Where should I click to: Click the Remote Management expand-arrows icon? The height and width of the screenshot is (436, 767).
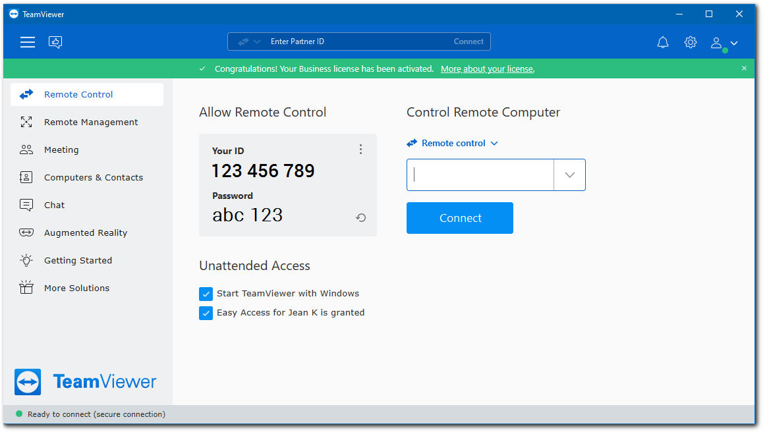(26, 123)
